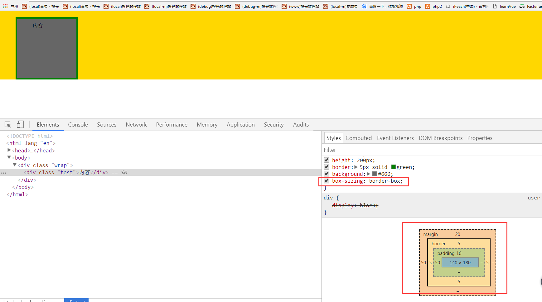The image size is (542, 302).
Task: Open the (debug-m)橙光教程 bookmark
Action: [x=256, y=6]
